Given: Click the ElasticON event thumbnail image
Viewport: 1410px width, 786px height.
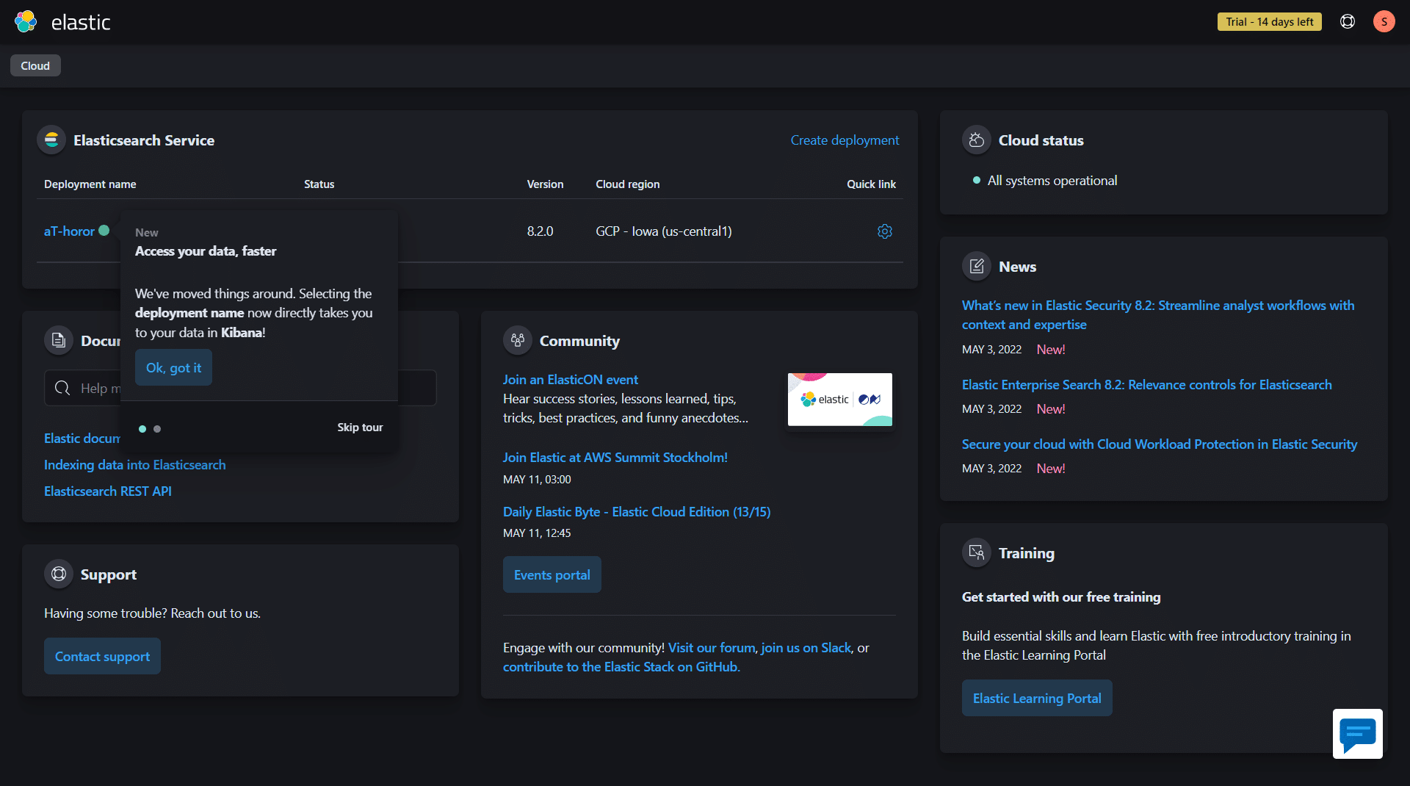Looking at the screenshot, I should coord(839,399).
